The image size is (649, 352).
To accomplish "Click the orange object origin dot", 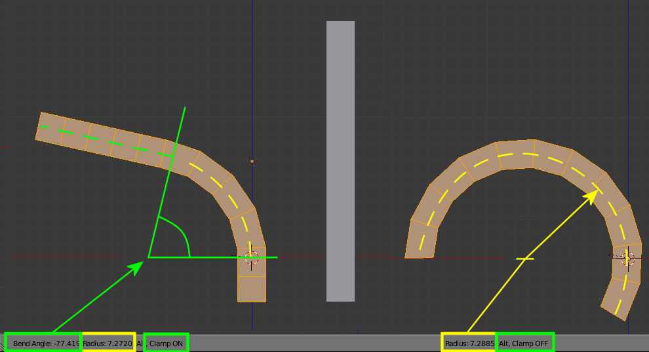I will coord(252,161).
